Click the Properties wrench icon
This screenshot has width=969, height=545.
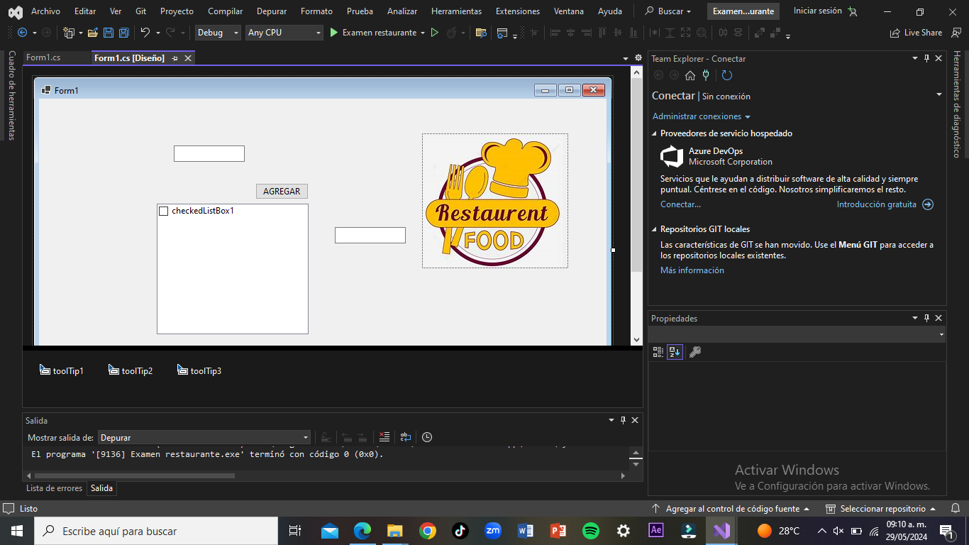point(695,352)
